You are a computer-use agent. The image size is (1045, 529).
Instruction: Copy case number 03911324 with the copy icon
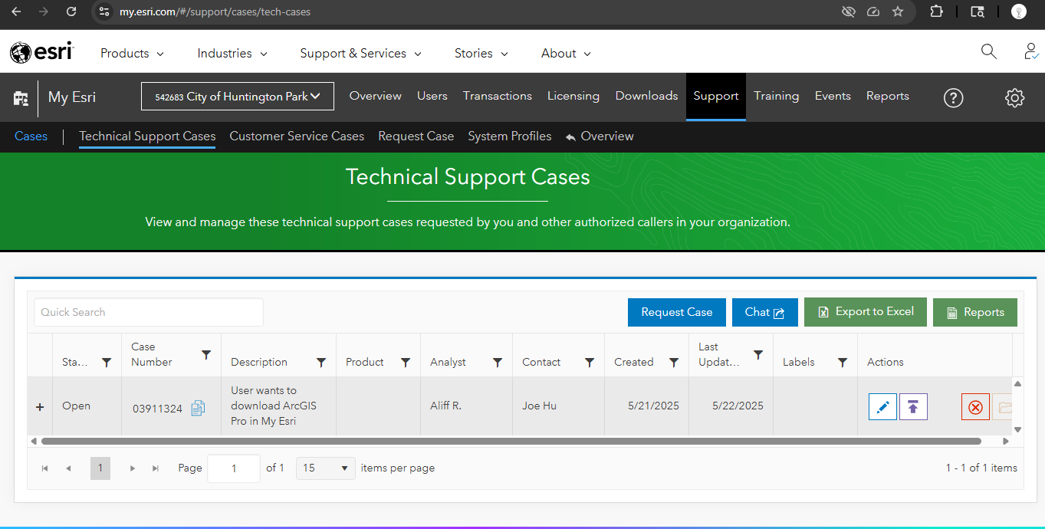(x=198, y=408)
